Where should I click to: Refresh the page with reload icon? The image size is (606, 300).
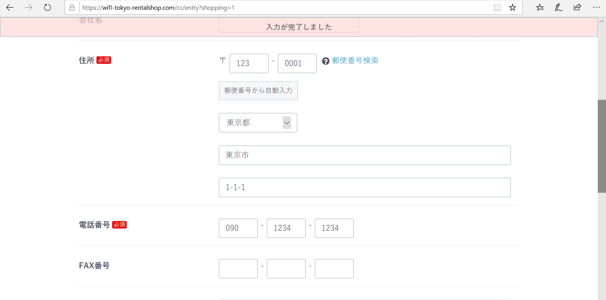[47, 8]
